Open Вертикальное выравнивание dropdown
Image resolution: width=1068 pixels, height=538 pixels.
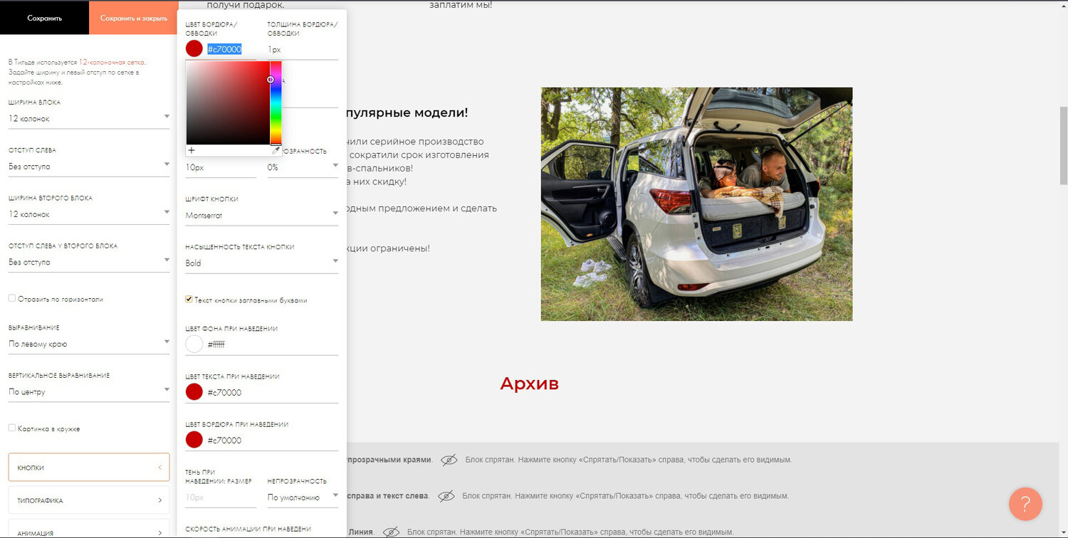click(89, 391)
